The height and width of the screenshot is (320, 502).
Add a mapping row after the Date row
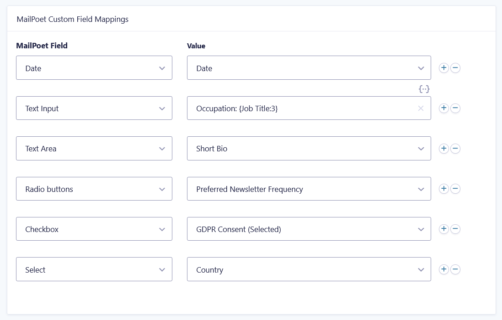click(444, 68)
